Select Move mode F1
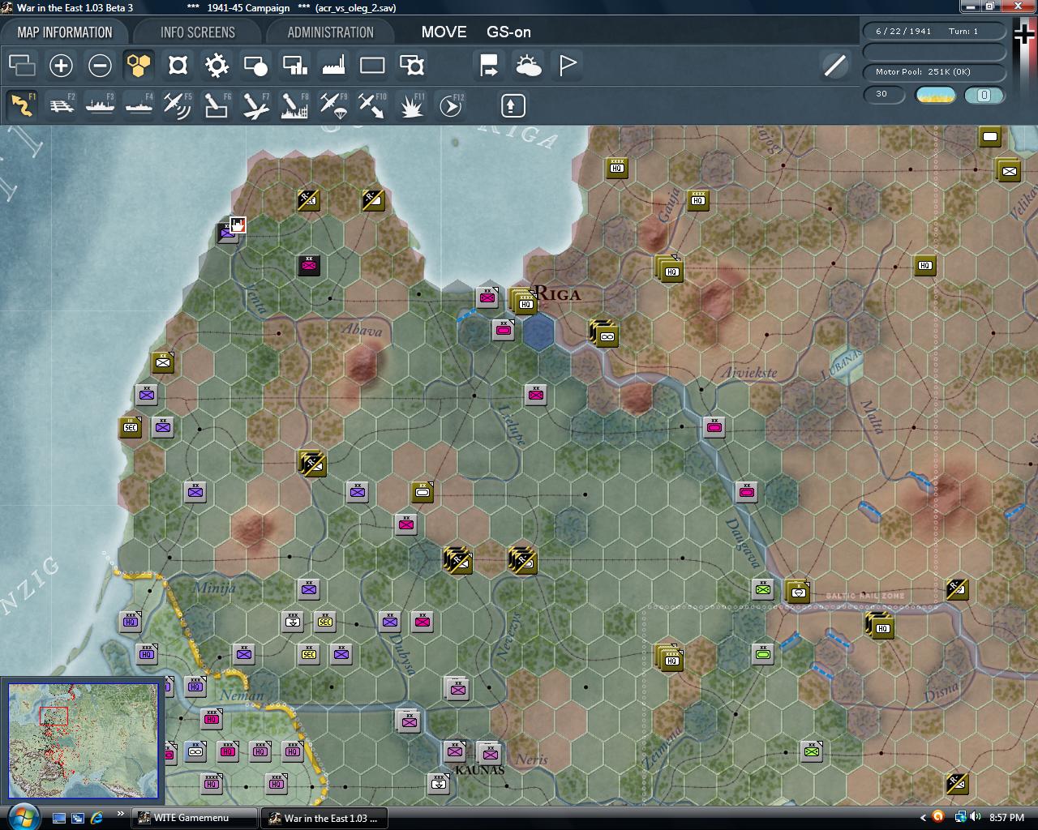1038x830 pixels. click(x=22, y=105)
